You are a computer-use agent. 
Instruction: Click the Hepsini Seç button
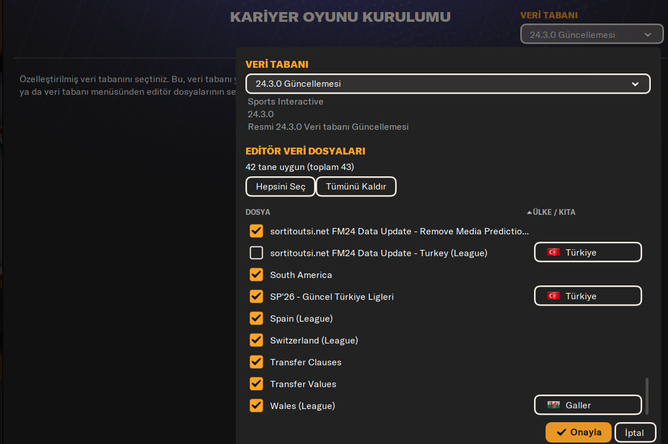pyautogui.click(x=281, y=187)
